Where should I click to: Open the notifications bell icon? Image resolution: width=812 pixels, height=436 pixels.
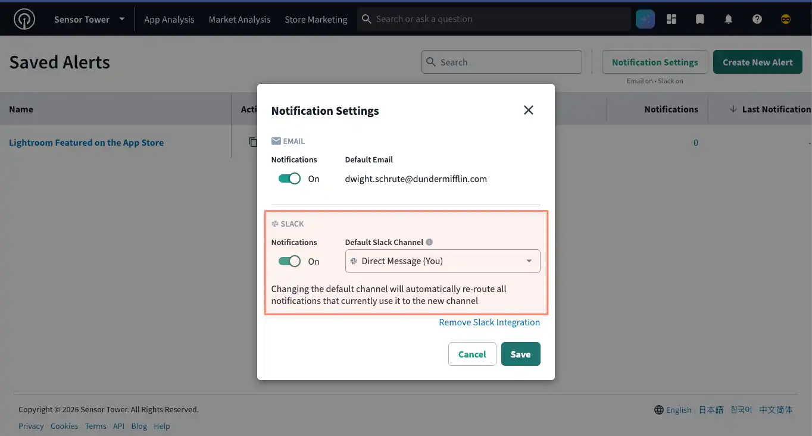coord(729,19)
